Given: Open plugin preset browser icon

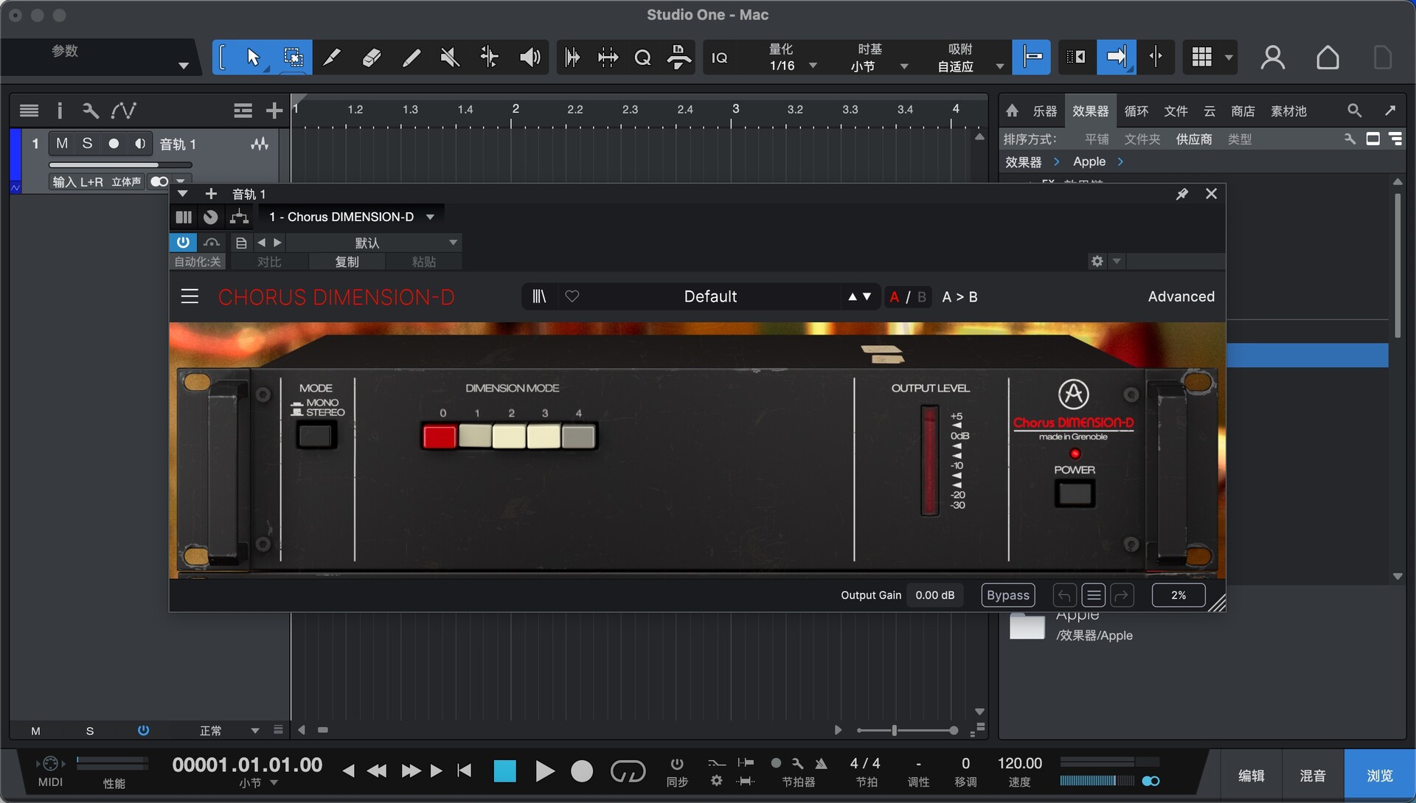Looking at the screenshot, I should [x=539, y=296].
